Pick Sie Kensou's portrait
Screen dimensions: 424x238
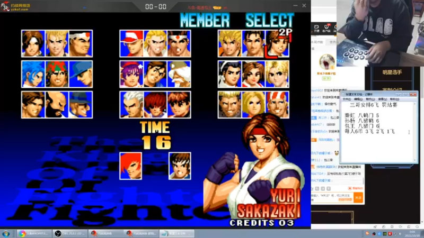pyautogui.click(x=155, y=74)
